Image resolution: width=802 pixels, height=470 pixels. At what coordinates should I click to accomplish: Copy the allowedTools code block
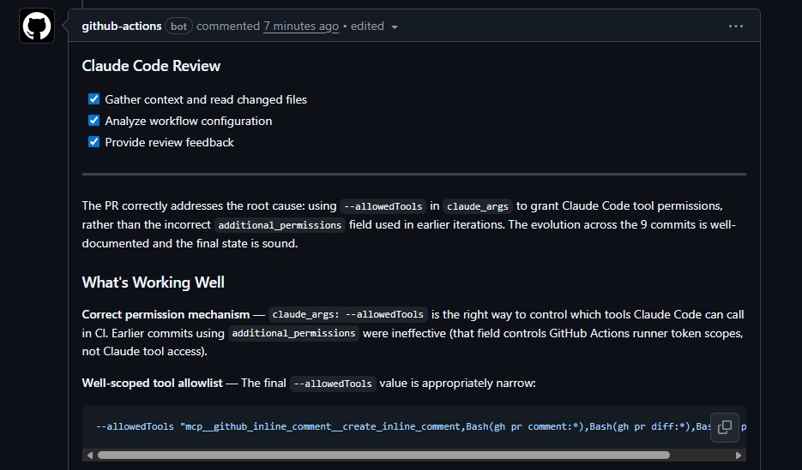724,426
